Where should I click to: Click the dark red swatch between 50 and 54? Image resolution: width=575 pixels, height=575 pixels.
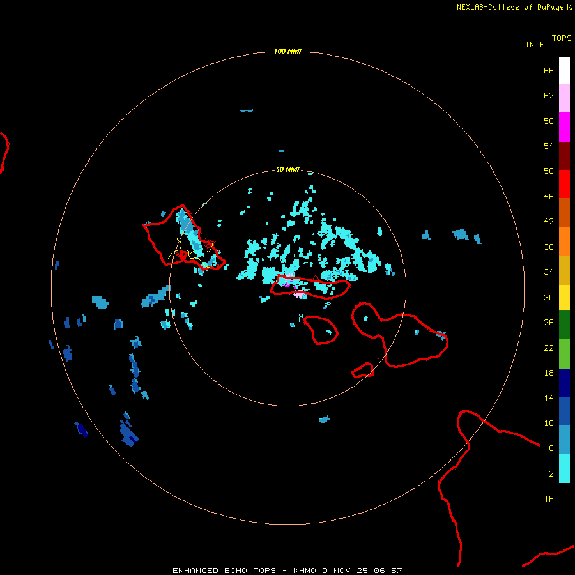[x=564, y=155]
